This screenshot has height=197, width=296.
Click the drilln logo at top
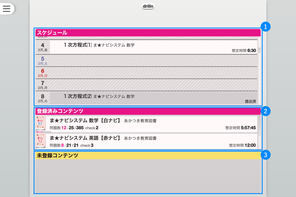pos(148,6)
